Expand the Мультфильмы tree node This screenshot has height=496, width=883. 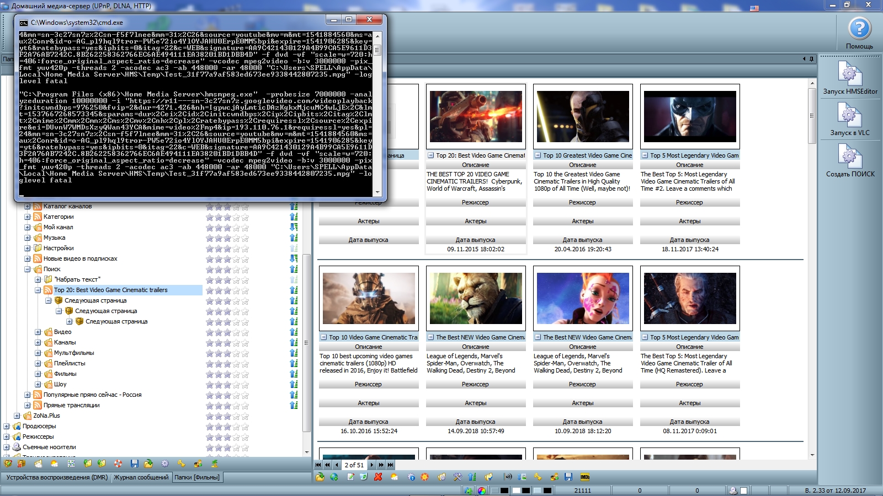point(38,353)
